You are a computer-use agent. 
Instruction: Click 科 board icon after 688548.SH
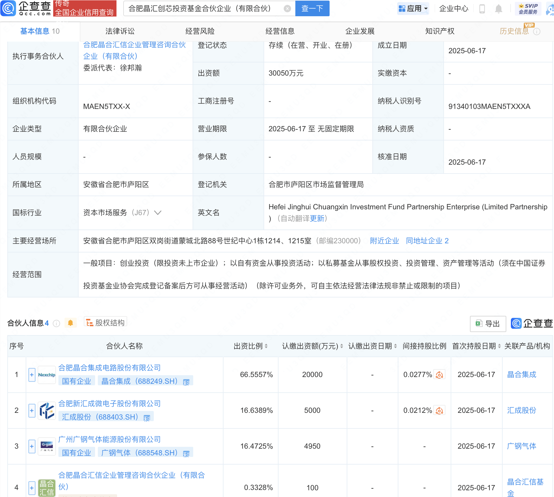[186, 454]
